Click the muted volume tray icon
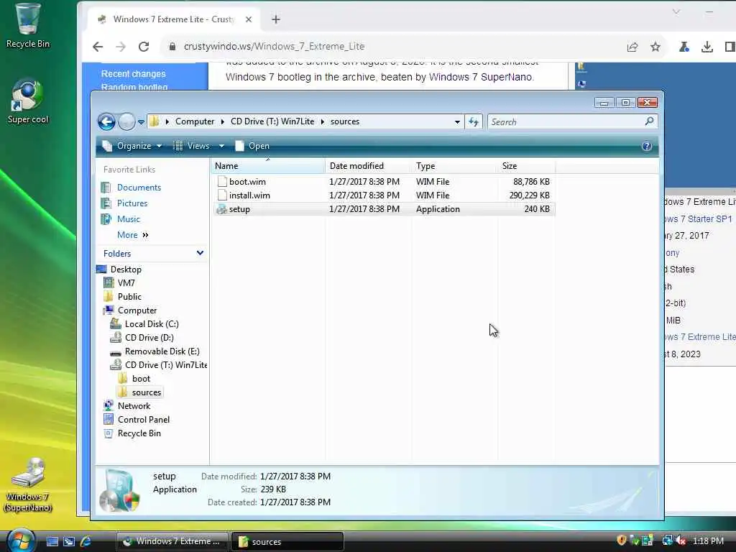The height and width of the screenshot is (552, 736). (x=681, y=540)
